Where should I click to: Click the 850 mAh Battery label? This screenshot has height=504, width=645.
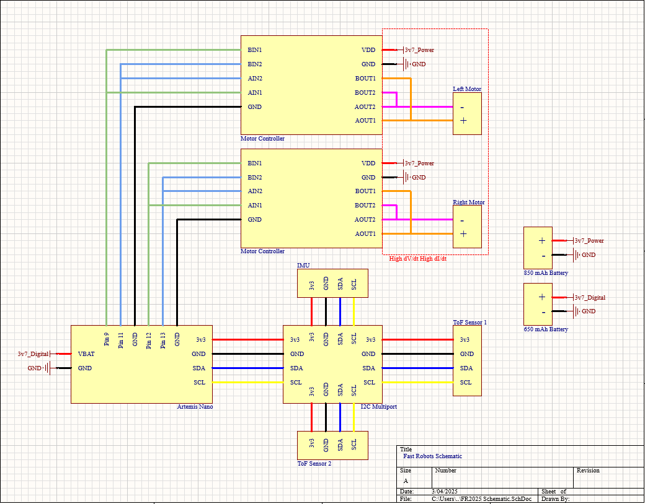(x=545, y=273)
